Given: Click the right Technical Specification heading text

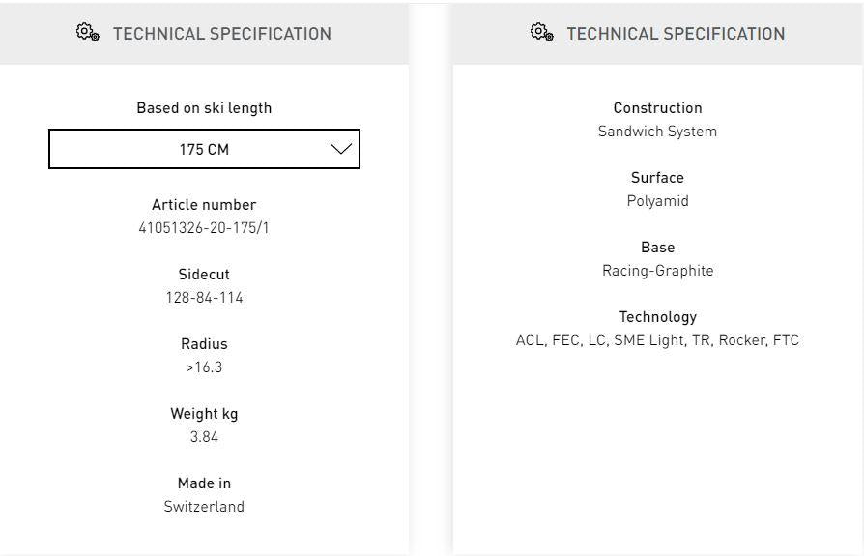Looking at the screenshot, I should coord(676,34).
